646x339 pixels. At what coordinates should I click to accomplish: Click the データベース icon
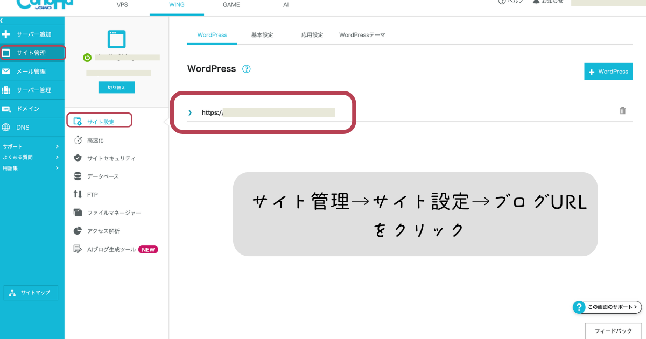point(78,176)
